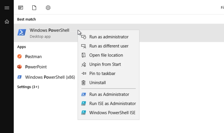Click the icon beside Windows PowerShell ISE
The image size is (224, 133).
83,113
